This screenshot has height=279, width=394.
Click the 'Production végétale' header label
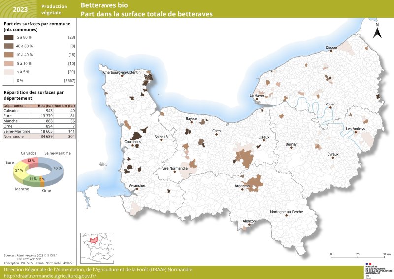[x=54, y=9]
